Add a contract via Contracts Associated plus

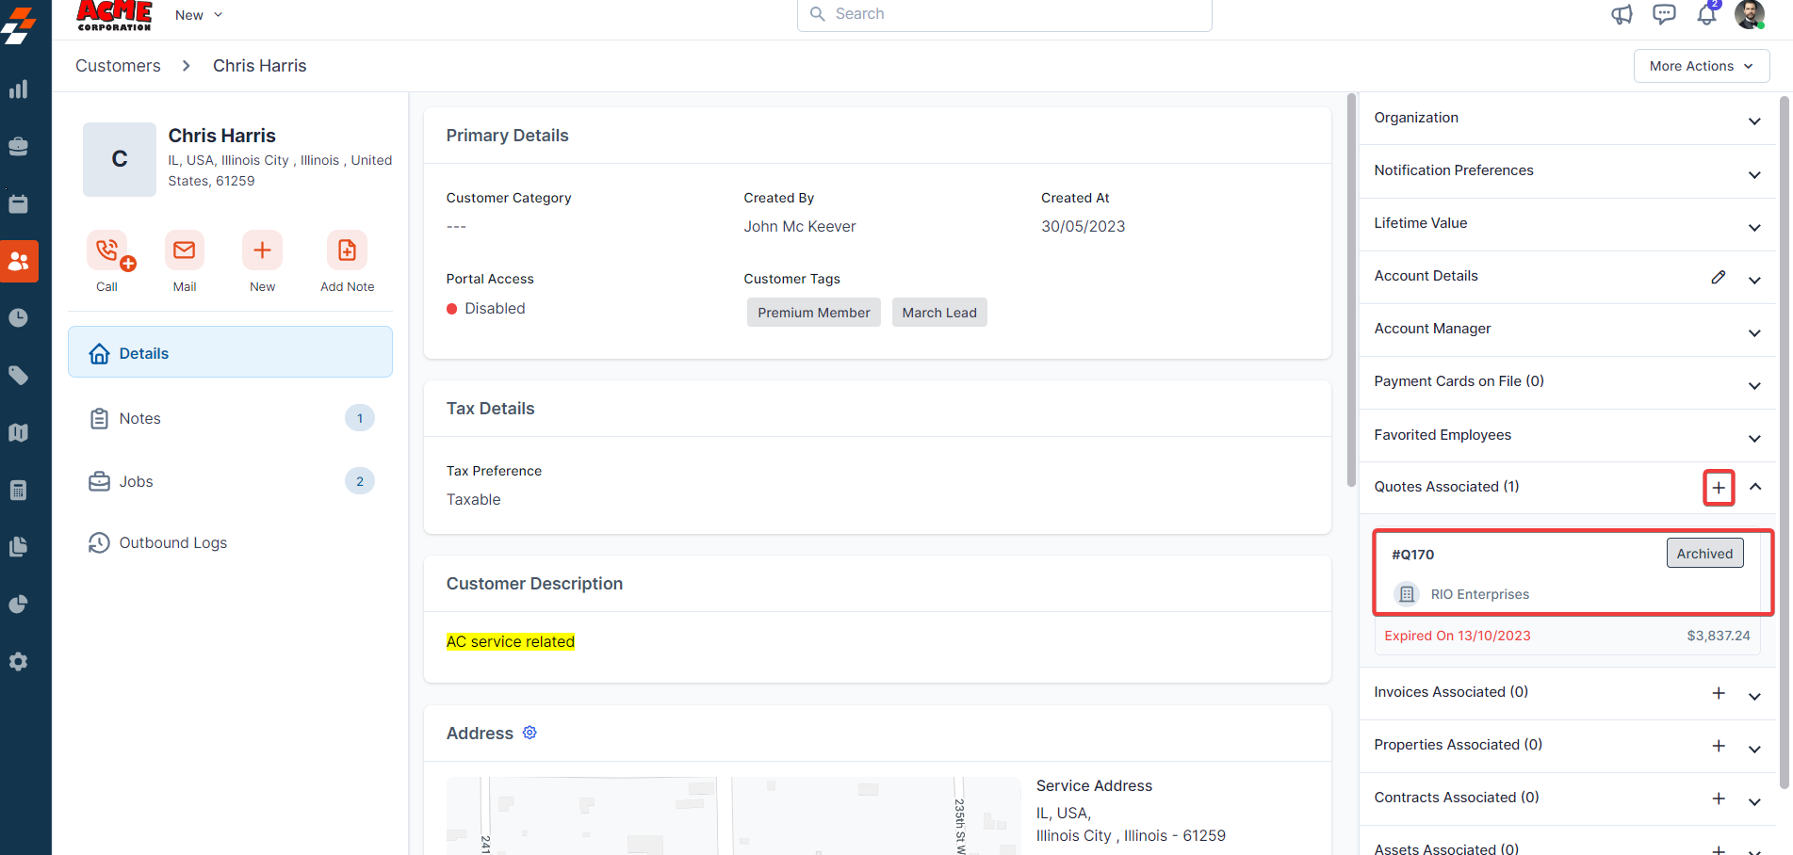(1719, 799)
